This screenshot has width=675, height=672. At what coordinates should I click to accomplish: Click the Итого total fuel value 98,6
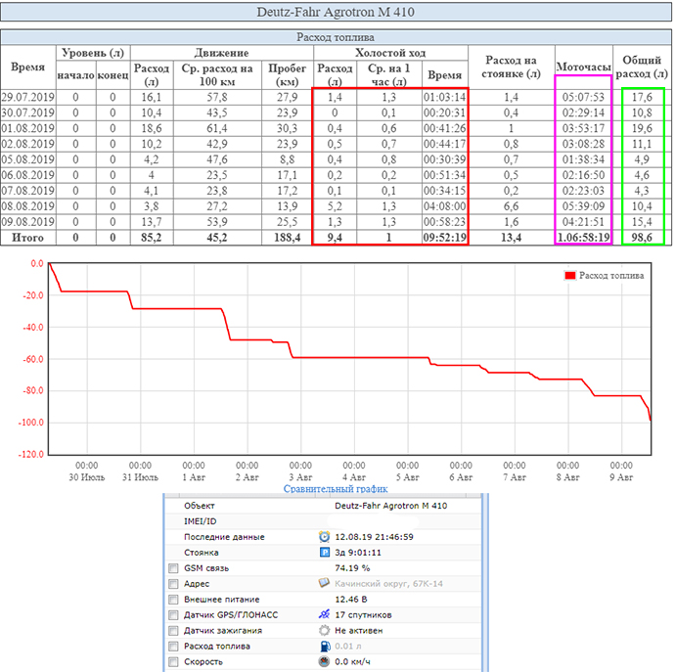[642, 238]
